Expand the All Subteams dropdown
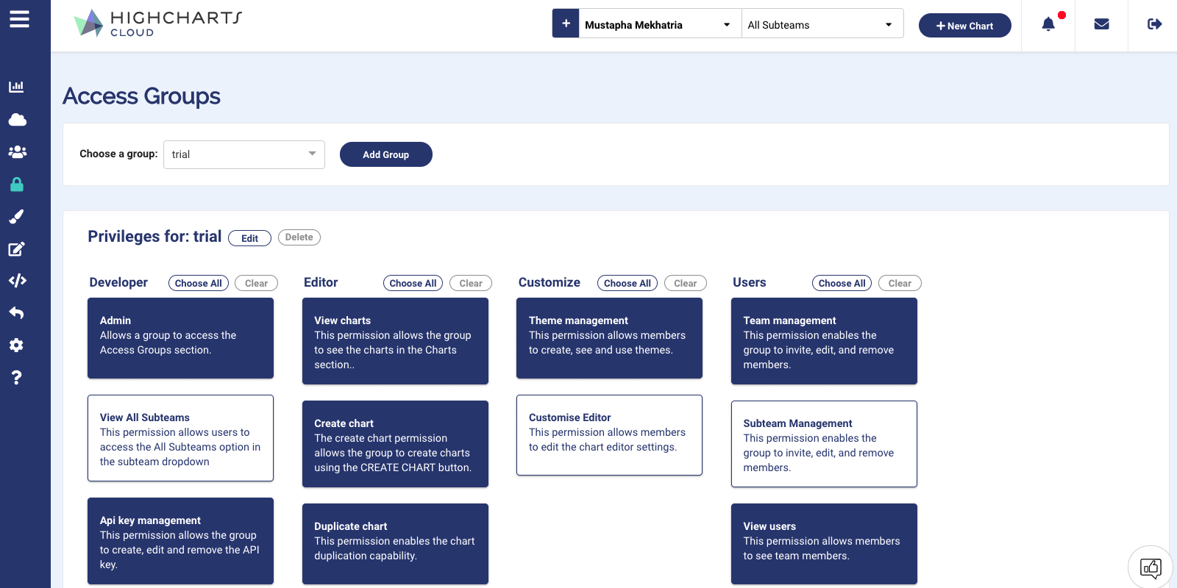Viewport: 1177px width, 588px height. pyautogui.click(x=820, y=25)
